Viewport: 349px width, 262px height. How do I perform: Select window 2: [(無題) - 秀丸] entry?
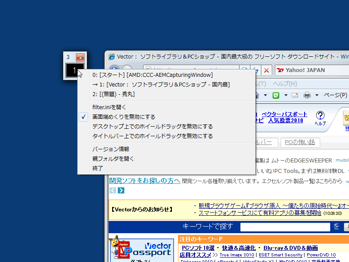click(x=166, y=94)
